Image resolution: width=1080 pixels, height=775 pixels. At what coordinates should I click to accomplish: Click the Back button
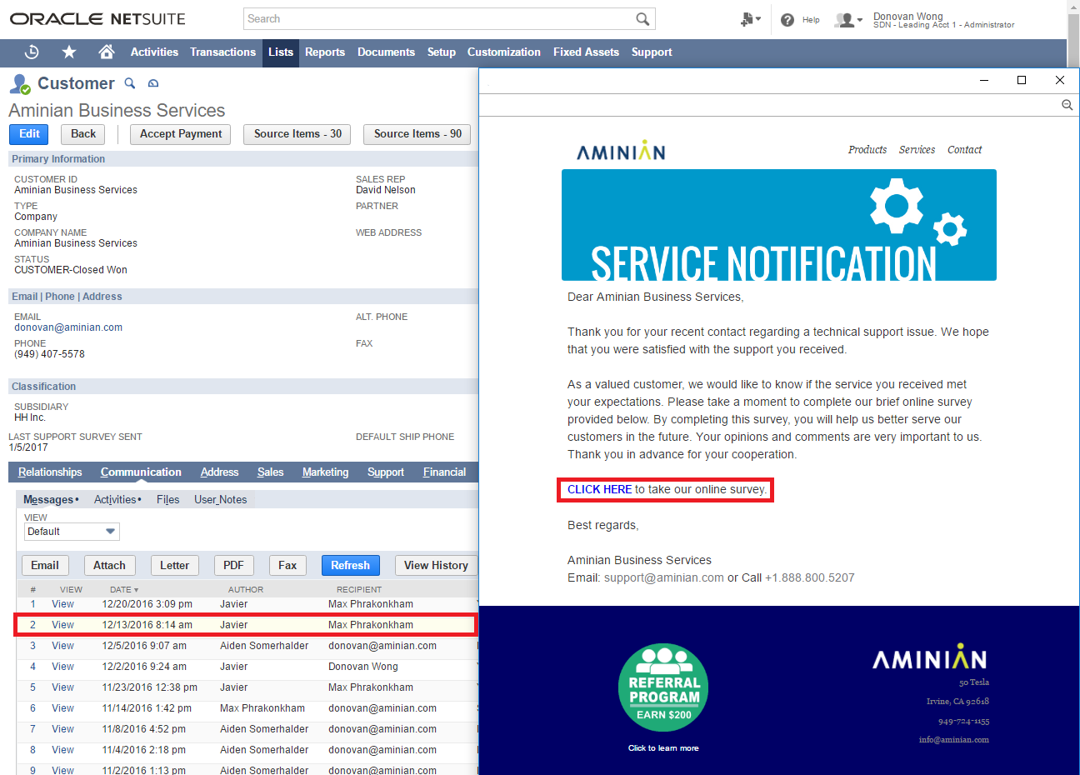(83, 134)
